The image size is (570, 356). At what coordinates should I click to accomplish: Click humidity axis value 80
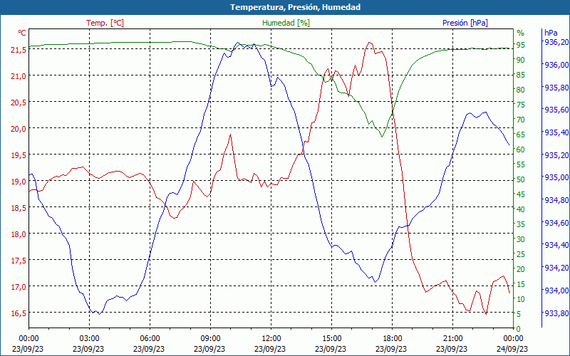click(521, 90)
